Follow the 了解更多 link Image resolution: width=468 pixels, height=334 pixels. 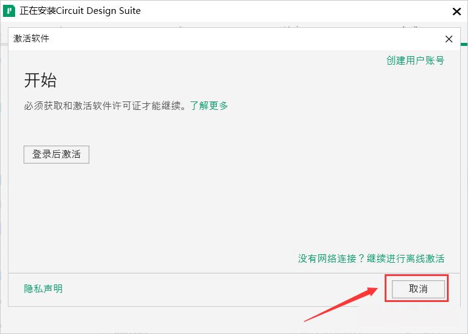coord(209,106)
